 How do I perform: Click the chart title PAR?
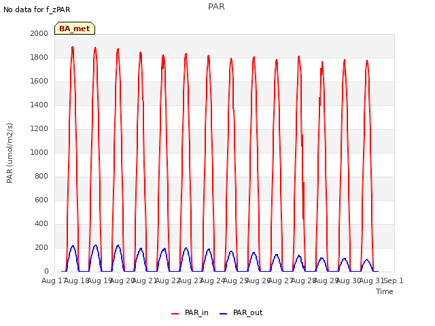click(x=216, y=7)
